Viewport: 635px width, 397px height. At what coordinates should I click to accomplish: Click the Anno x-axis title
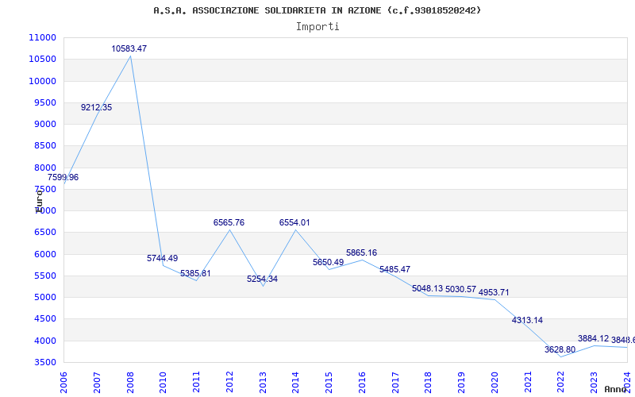(616, 389)
